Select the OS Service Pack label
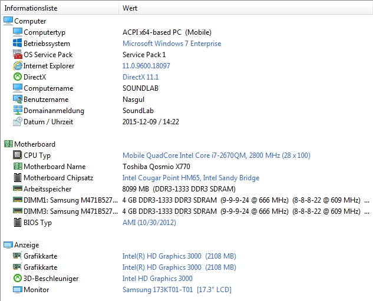Viewport: 373px width, 301px height. pyautogui.click(x=48, y=55)
